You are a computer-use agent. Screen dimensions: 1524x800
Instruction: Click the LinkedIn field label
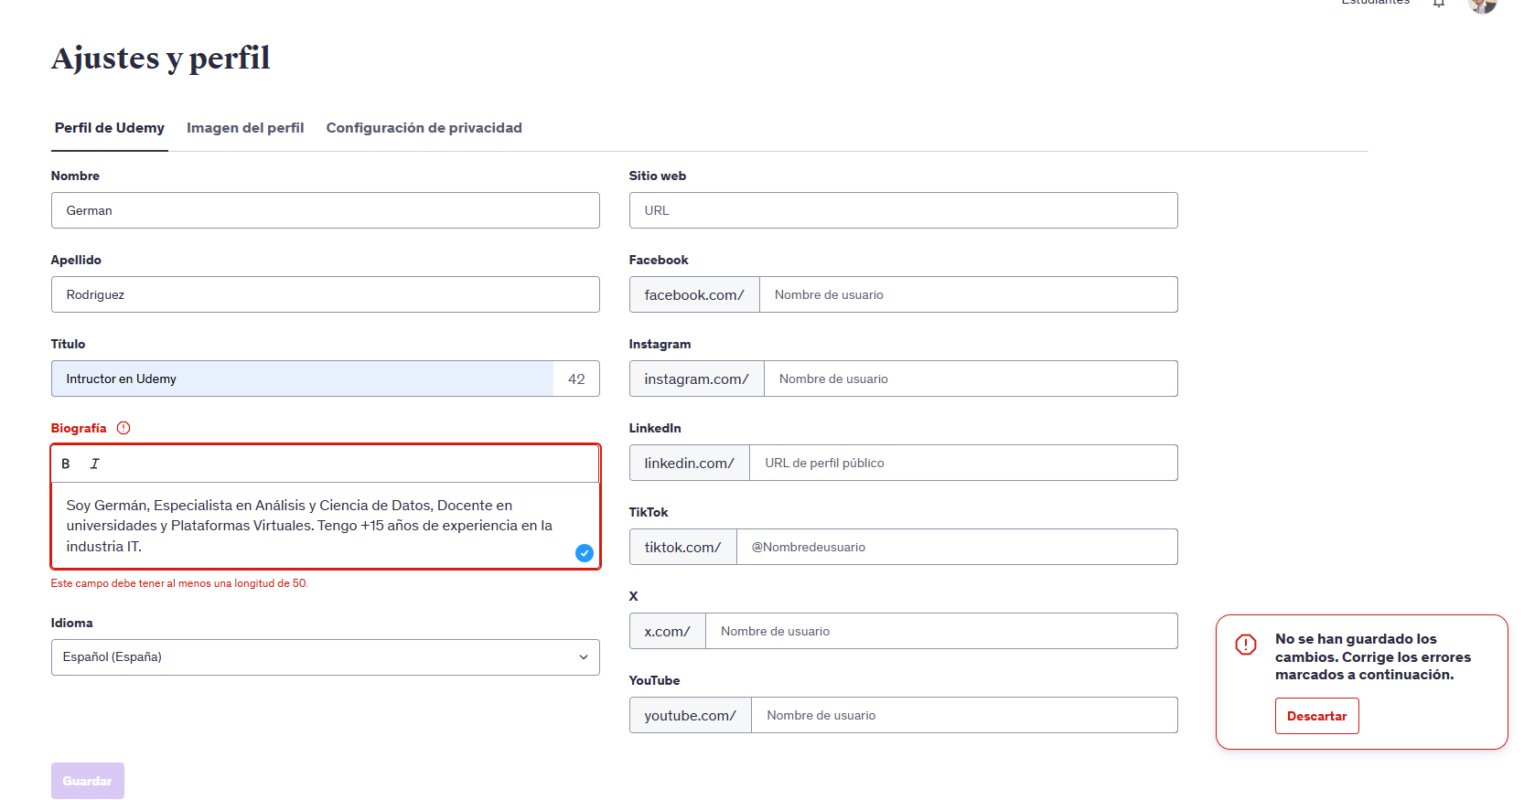tap(655, 428)
